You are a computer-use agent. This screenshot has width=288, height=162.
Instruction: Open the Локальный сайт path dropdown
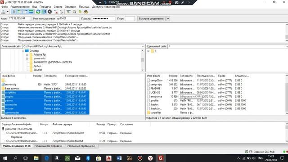(x=143, y=46)
